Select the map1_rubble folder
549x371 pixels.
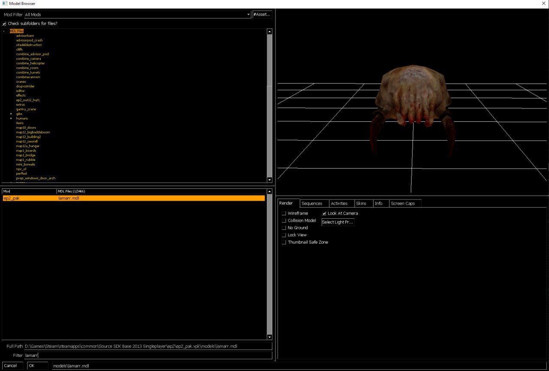(x=26, y=160)
